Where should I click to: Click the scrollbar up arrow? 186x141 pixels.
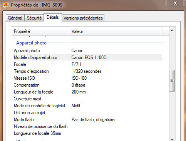point(172,30)
